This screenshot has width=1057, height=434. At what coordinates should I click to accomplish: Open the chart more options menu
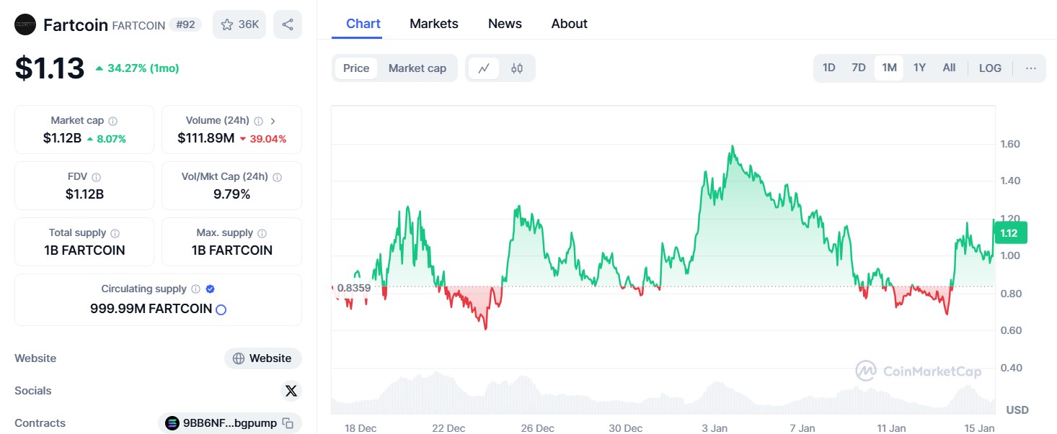(x=1031, y=68)
